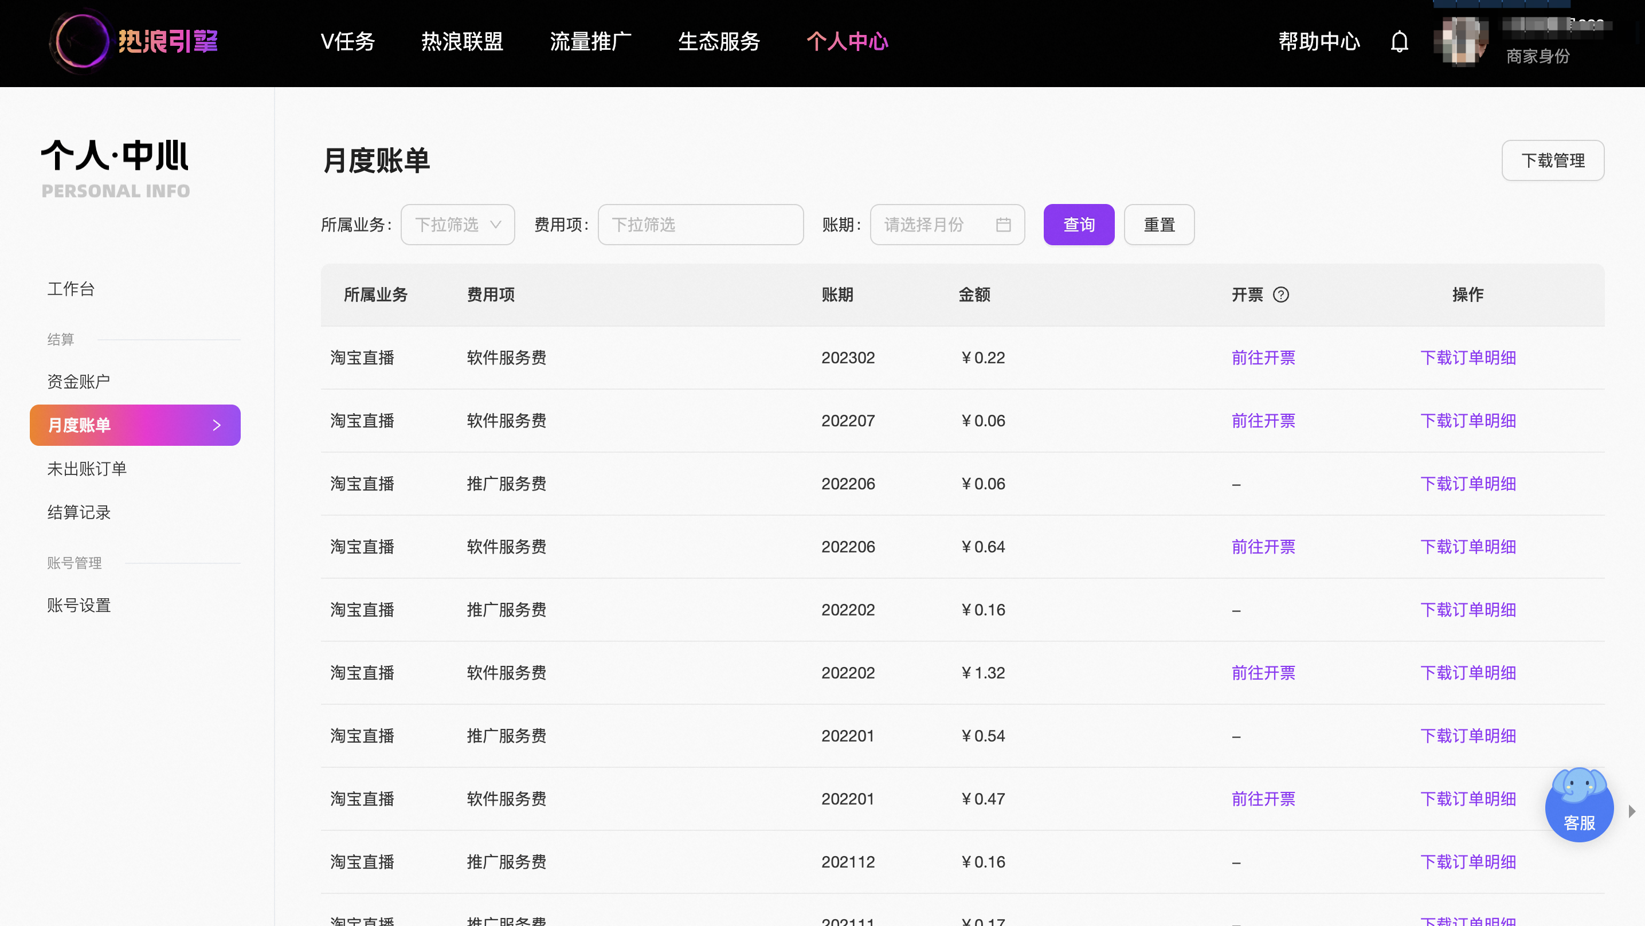1645x926 pixels.
Task: Click 前往开票 for the 202207 bill
Action: click(1263, 421)
